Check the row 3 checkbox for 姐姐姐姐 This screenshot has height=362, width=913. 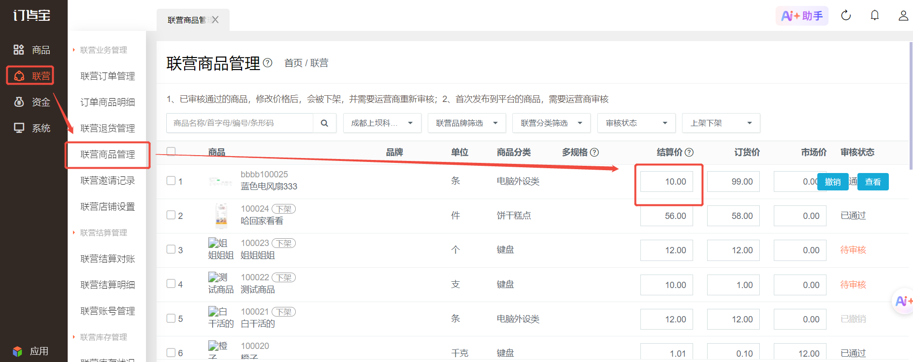point(171,249)
